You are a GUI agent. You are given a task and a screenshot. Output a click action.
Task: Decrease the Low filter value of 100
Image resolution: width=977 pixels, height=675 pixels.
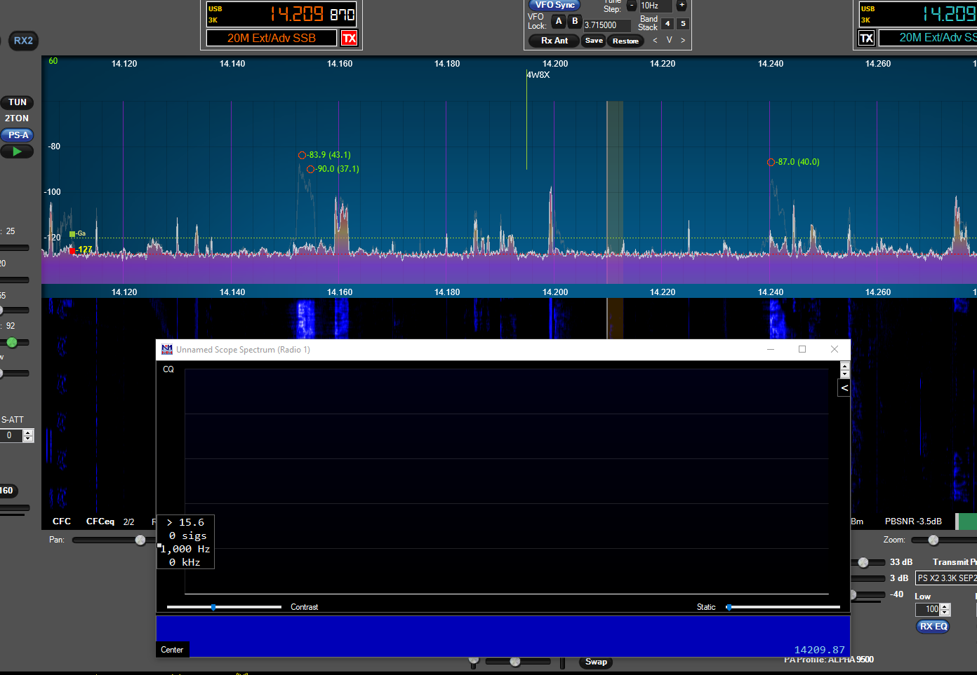pyautogui.click(x=945, y=613)
